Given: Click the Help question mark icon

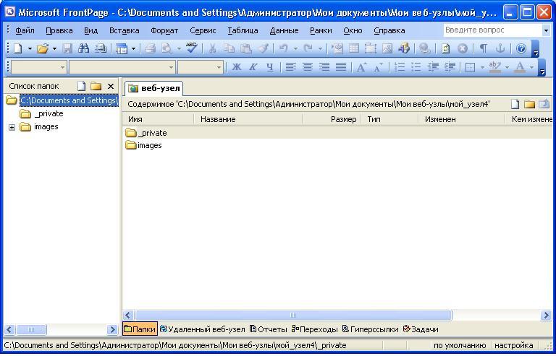Looking at the screenshot, I should (521, 48).
